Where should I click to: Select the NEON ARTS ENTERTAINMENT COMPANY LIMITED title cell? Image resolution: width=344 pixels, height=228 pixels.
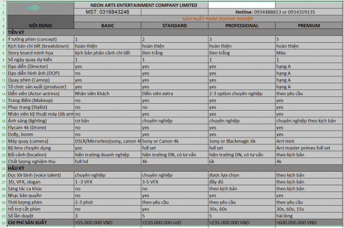point(141,4)
